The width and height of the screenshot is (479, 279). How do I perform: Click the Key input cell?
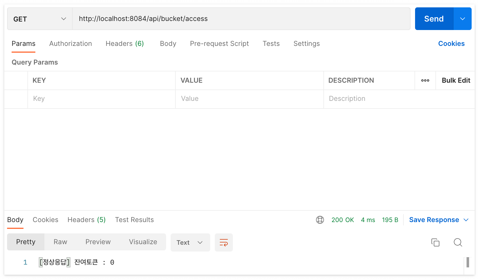click(x=102, y=99)
